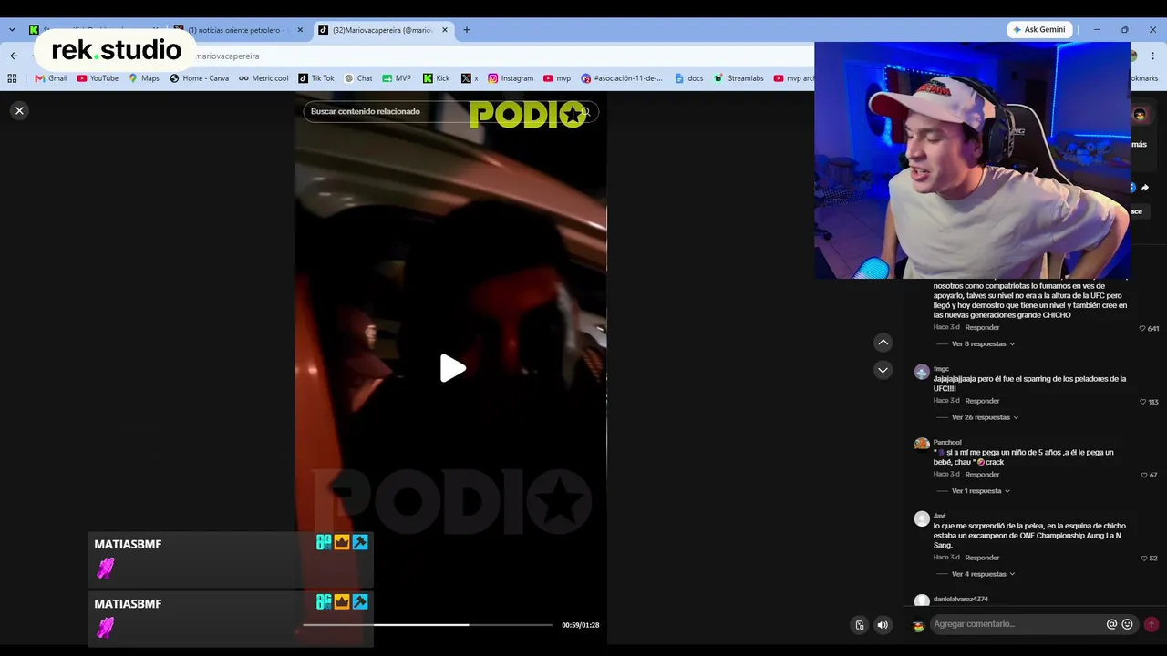Open the Maps bookmark

coord(144,78)
